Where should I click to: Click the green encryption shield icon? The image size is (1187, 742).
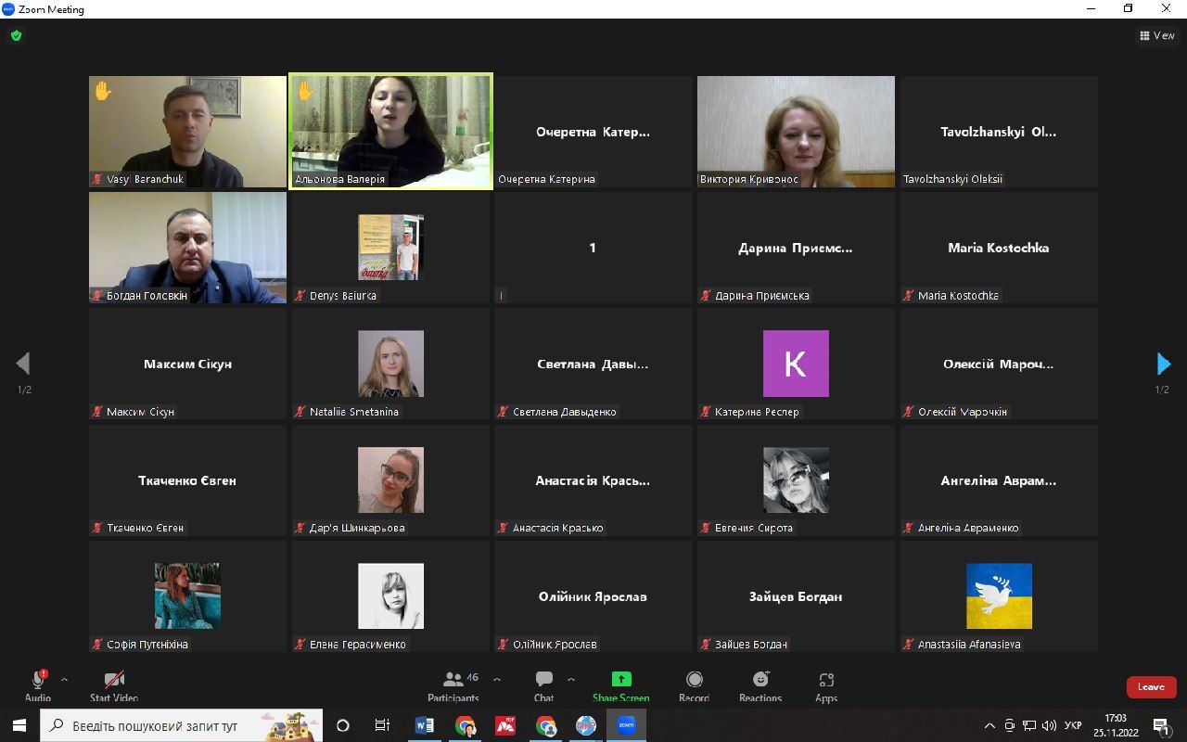[x=16, y=36]
